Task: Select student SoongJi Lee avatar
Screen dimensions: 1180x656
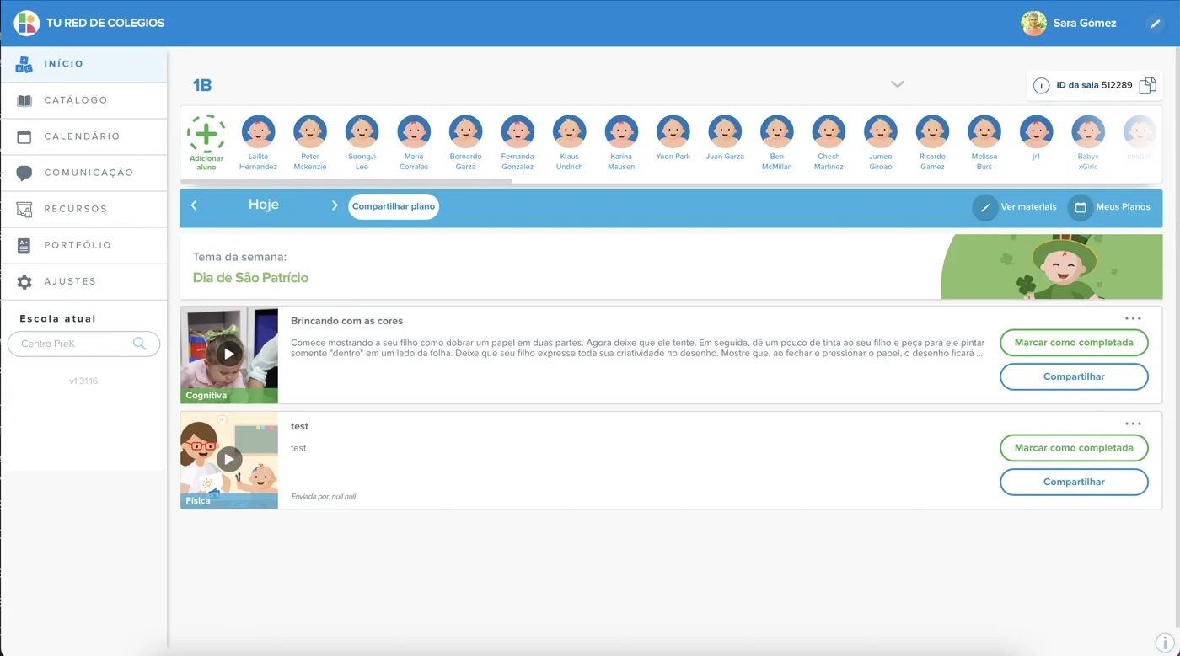Action: (x=362, y=132)
